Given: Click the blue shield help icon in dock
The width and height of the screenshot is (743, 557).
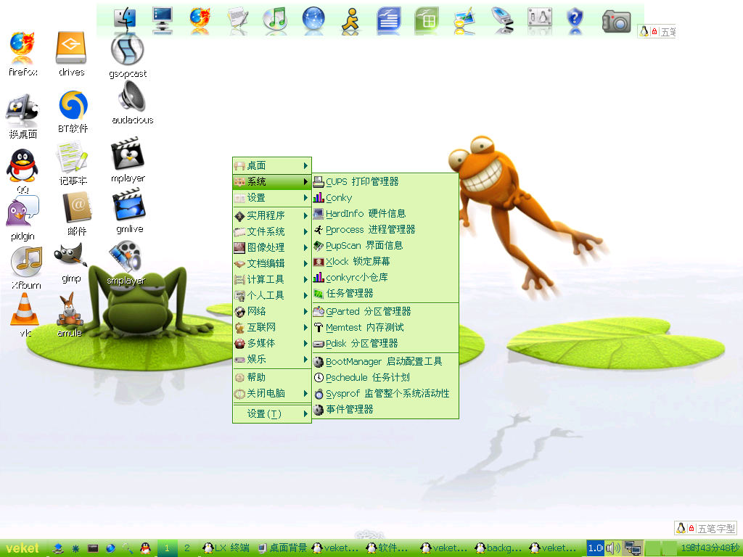Looking at the screenshot, I should pos(575,20).
